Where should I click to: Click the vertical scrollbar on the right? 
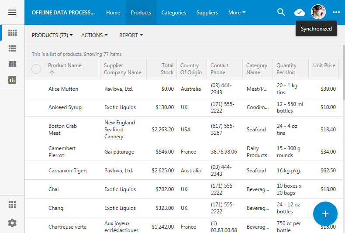344,72
